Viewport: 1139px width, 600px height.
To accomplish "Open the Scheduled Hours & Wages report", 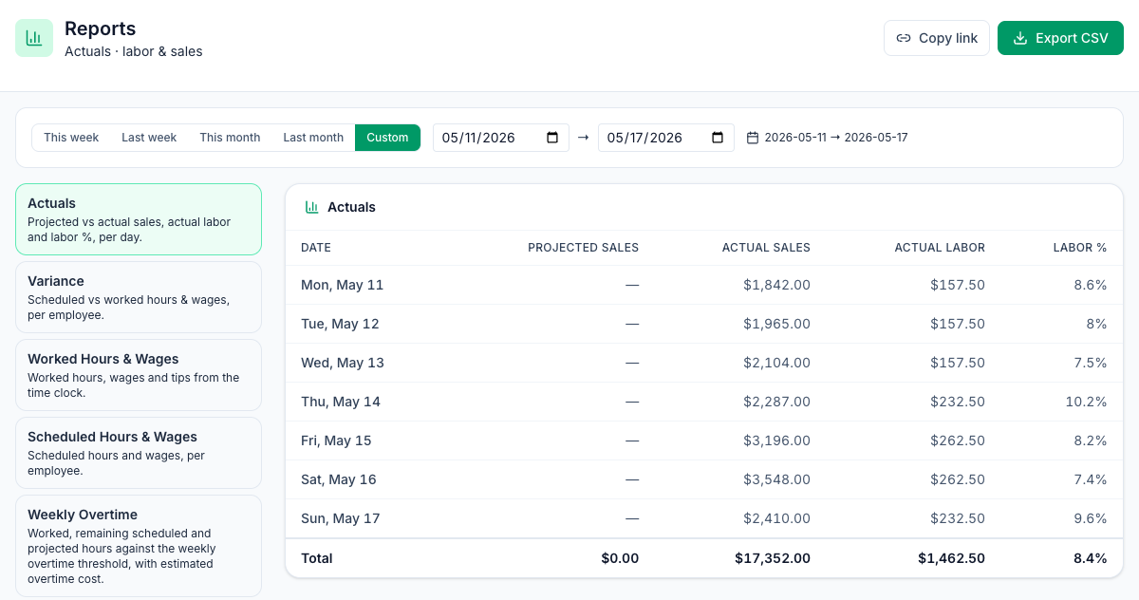I will click(x=139, y=453).
